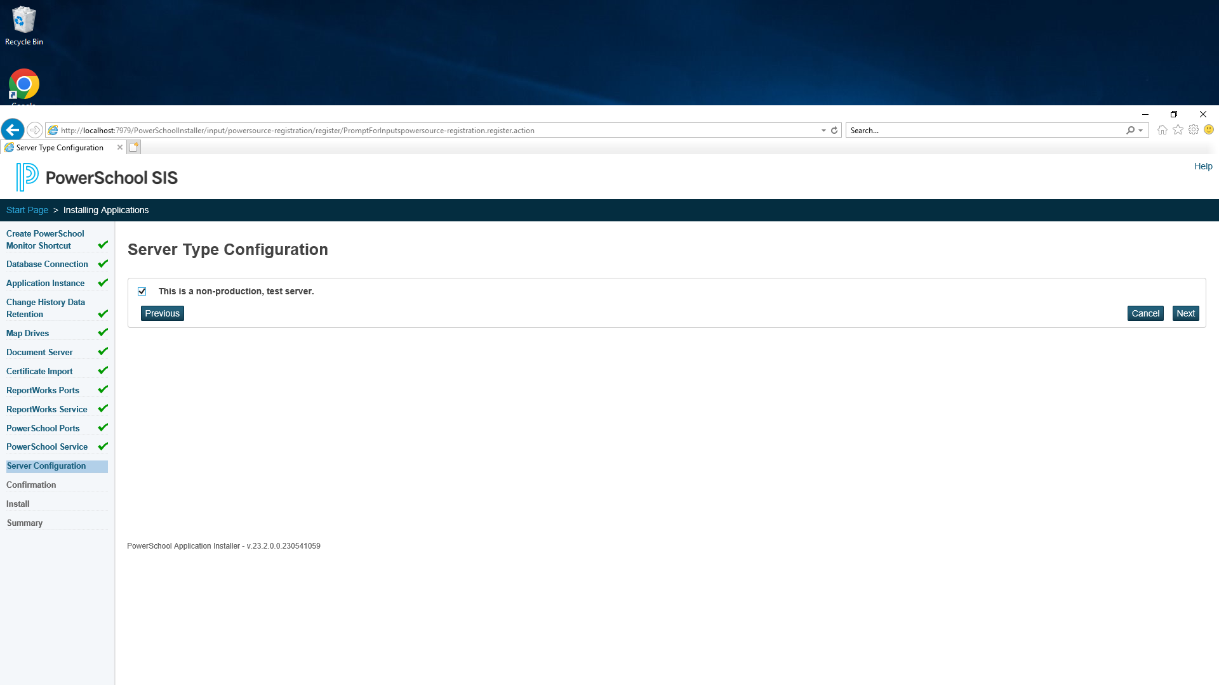Open the address bar autocomplete dropdown arrow

pyautogui.click(x=823, y=130)
